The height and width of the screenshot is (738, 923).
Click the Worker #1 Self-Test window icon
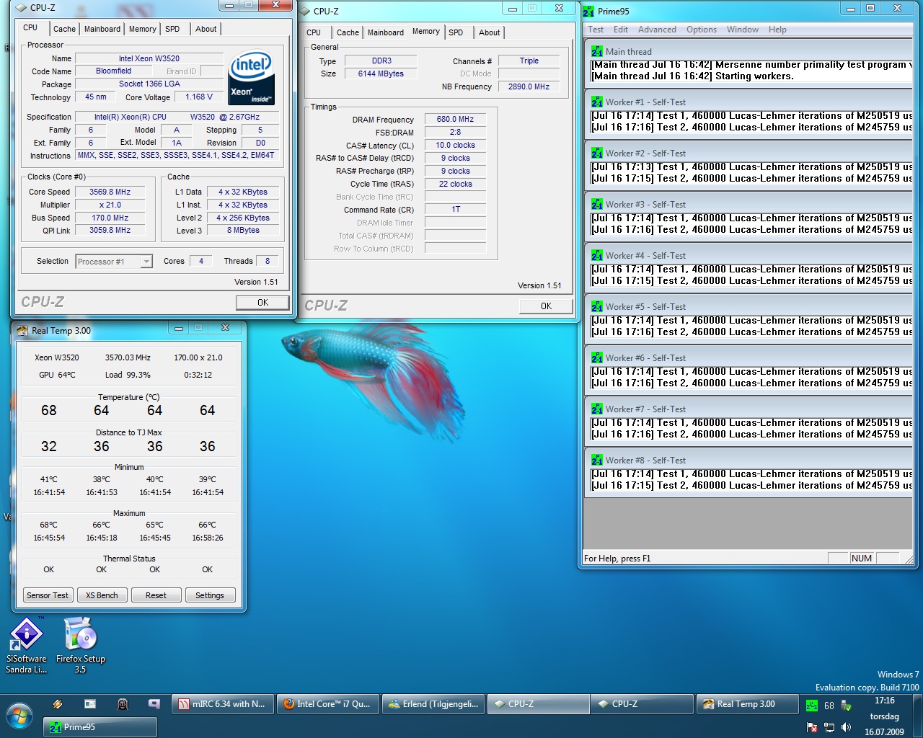[597, 102]
